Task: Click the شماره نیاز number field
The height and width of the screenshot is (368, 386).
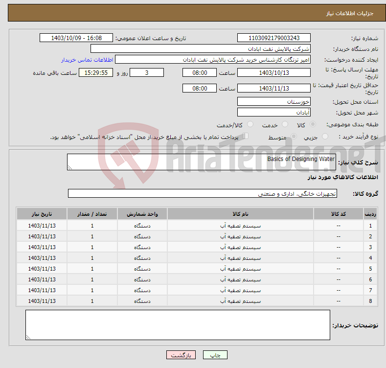Action: coord(274,38)
